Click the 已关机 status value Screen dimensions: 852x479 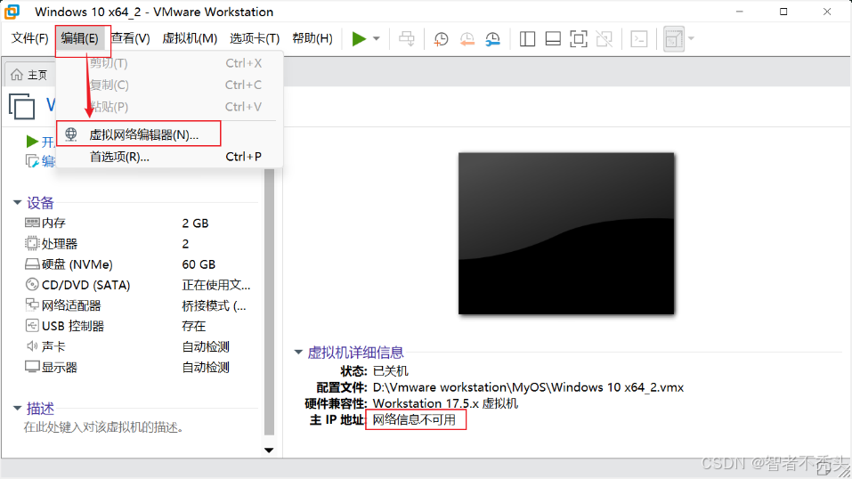pyautogui.click(x=390, y=371)
